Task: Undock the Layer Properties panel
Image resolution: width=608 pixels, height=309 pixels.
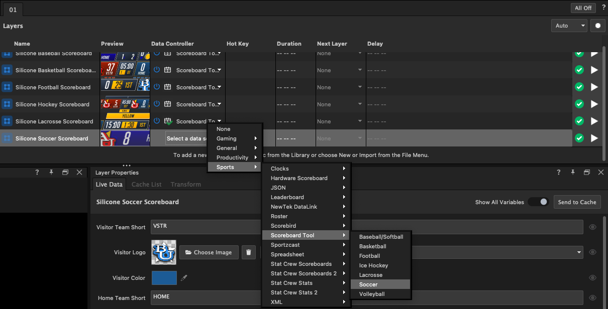Action: click(x=586, y=172)
